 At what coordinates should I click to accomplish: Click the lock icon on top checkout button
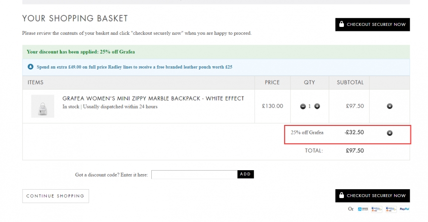tap(341, 24)
